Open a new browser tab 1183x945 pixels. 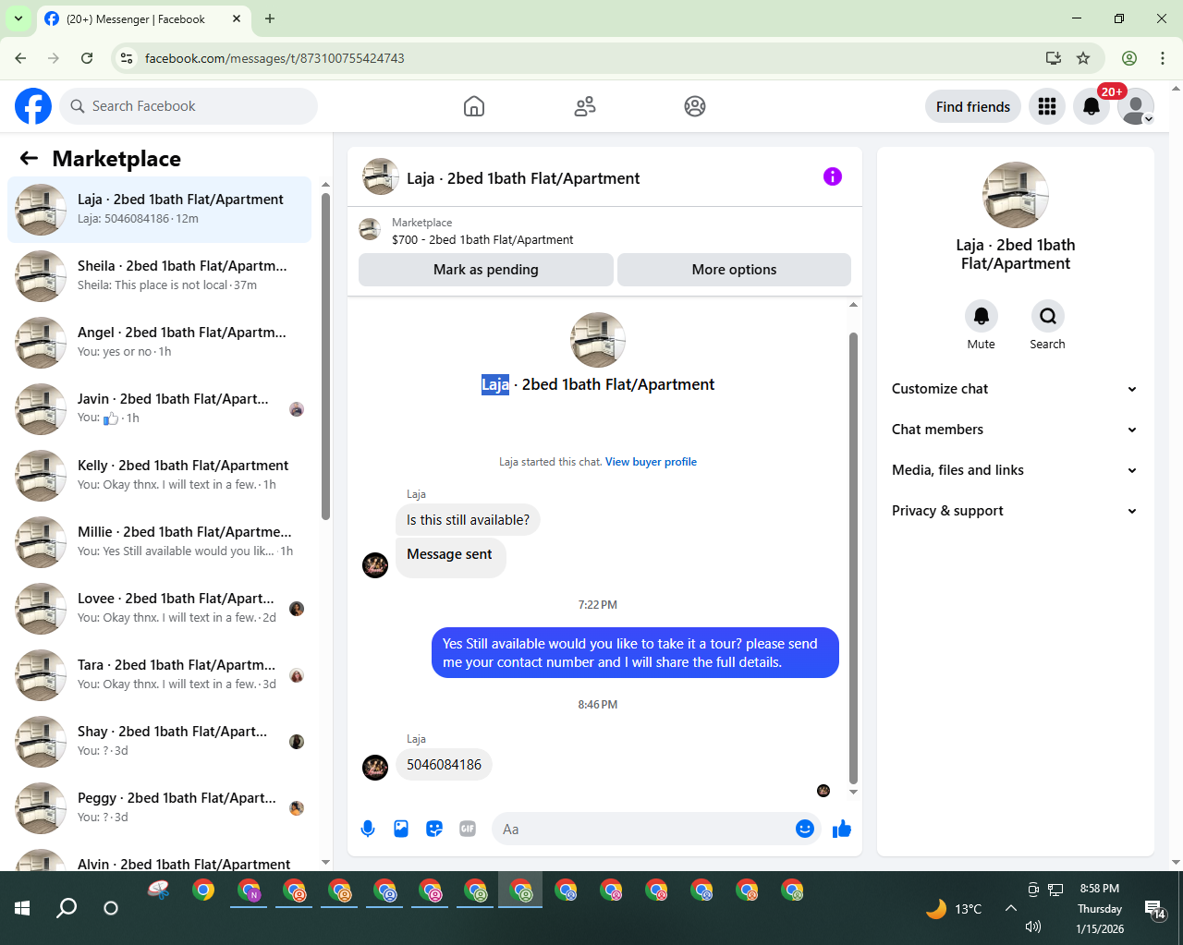[270, 18]
